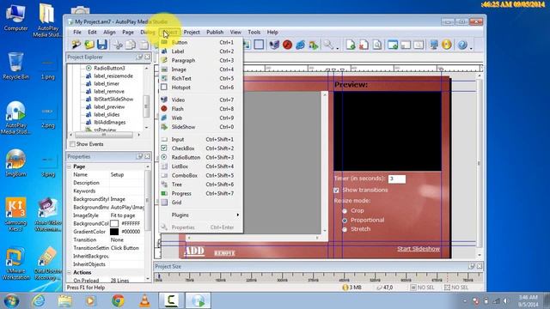Click the Name property value Setup
Image resolution: width=550 pixels, height=309 pixels.
[x=117, y=174]
